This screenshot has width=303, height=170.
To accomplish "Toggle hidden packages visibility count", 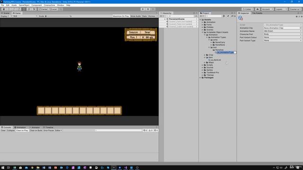I will (x=233, y=16).
